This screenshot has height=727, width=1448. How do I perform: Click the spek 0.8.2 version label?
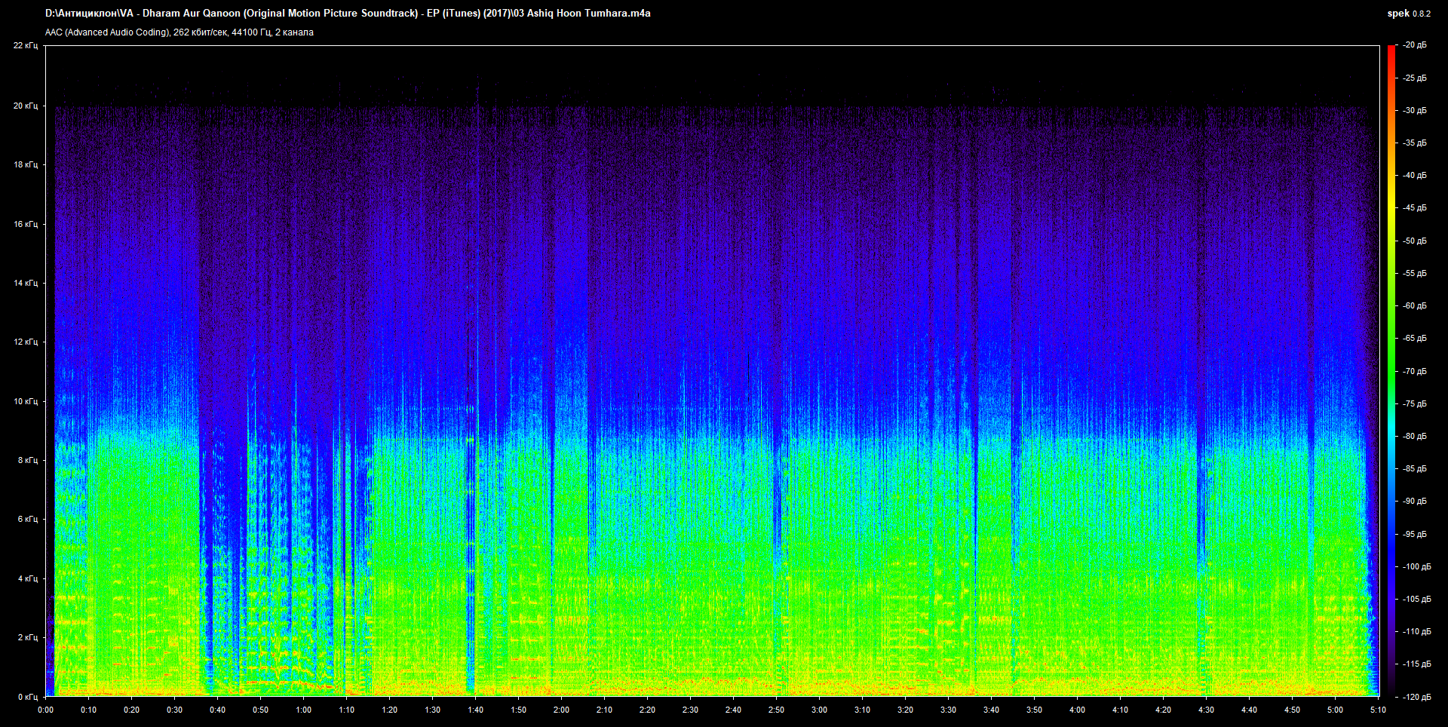coord(1408,14)
